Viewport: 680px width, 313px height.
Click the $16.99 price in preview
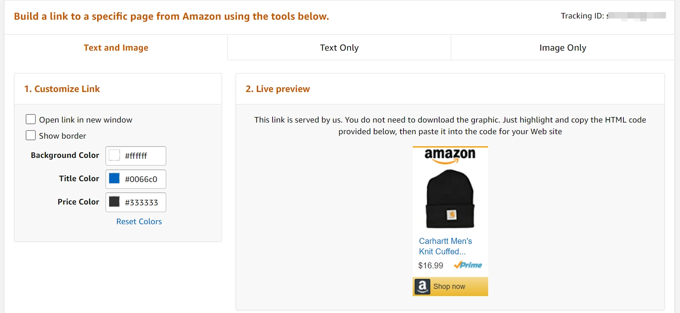[431, 266]
